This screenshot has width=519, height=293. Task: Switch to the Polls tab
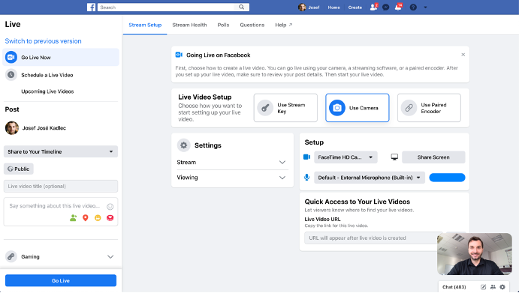223,25
